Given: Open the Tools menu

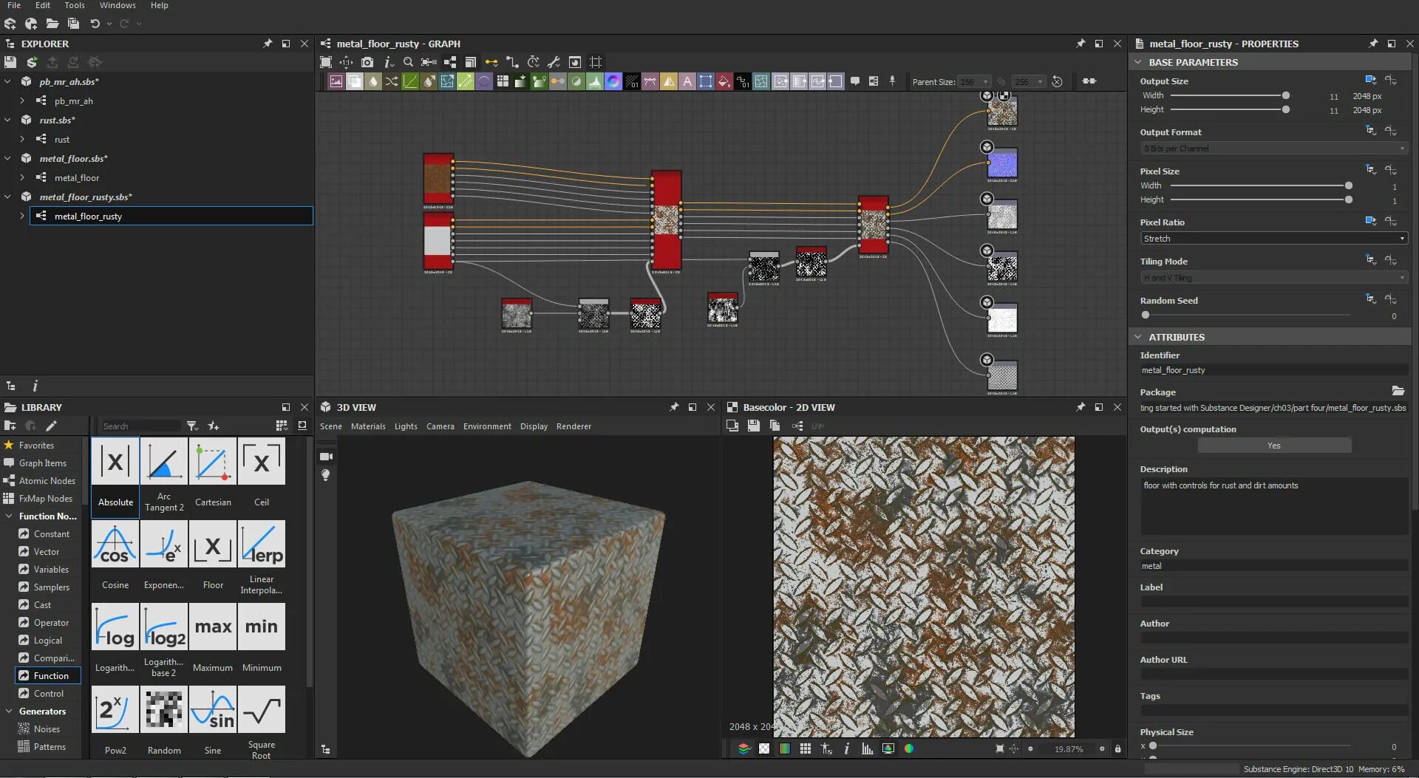Looking at the screenshot, I should click(74, 5).
